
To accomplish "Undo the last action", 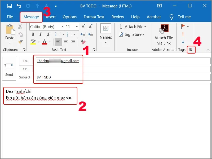I will pos(19,6).
